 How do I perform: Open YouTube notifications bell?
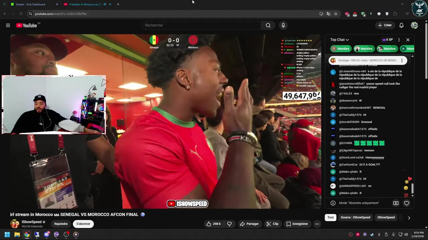click(x=402, y=25)
